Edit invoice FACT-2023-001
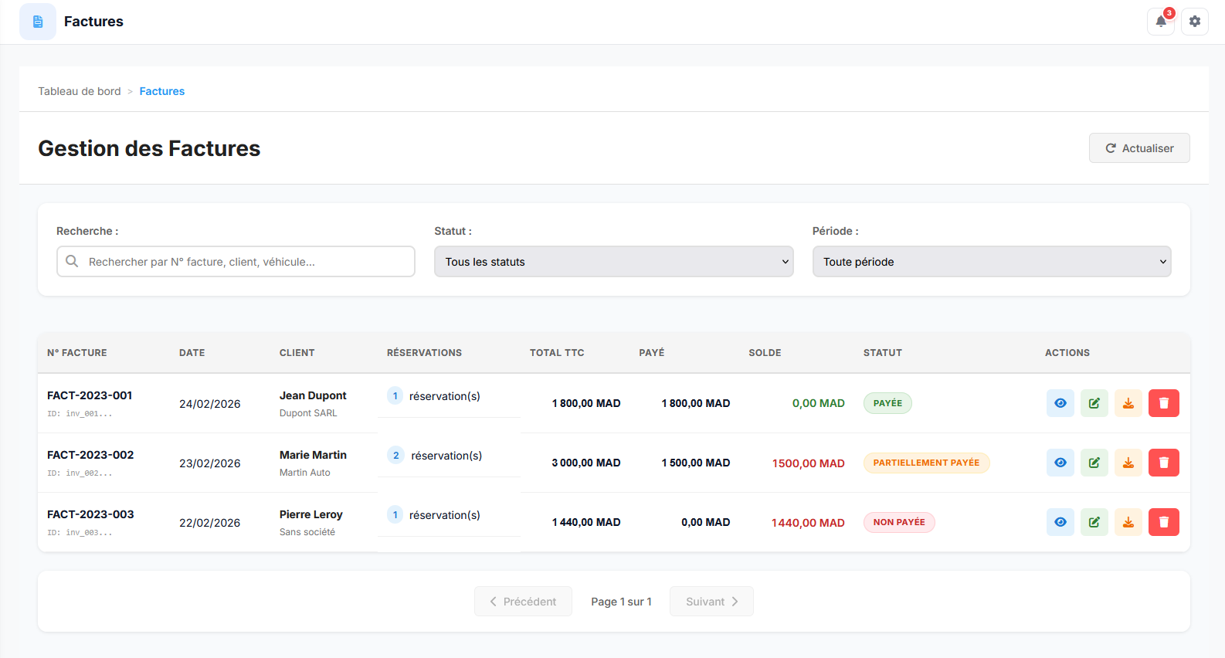Viewport: 1225px width, 658px height. click(x=1094, y=403)
